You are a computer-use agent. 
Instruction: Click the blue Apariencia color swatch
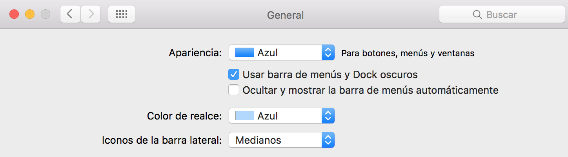coord(245,52)
